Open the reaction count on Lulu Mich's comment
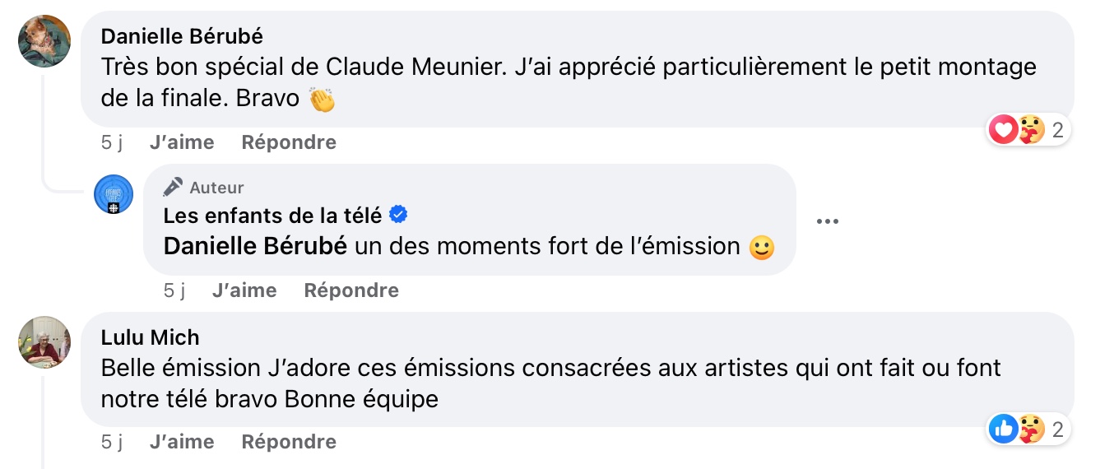 (x=1058, y=429)
